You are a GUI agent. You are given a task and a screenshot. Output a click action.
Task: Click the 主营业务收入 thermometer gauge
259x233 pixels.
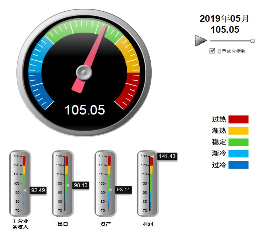20,183
